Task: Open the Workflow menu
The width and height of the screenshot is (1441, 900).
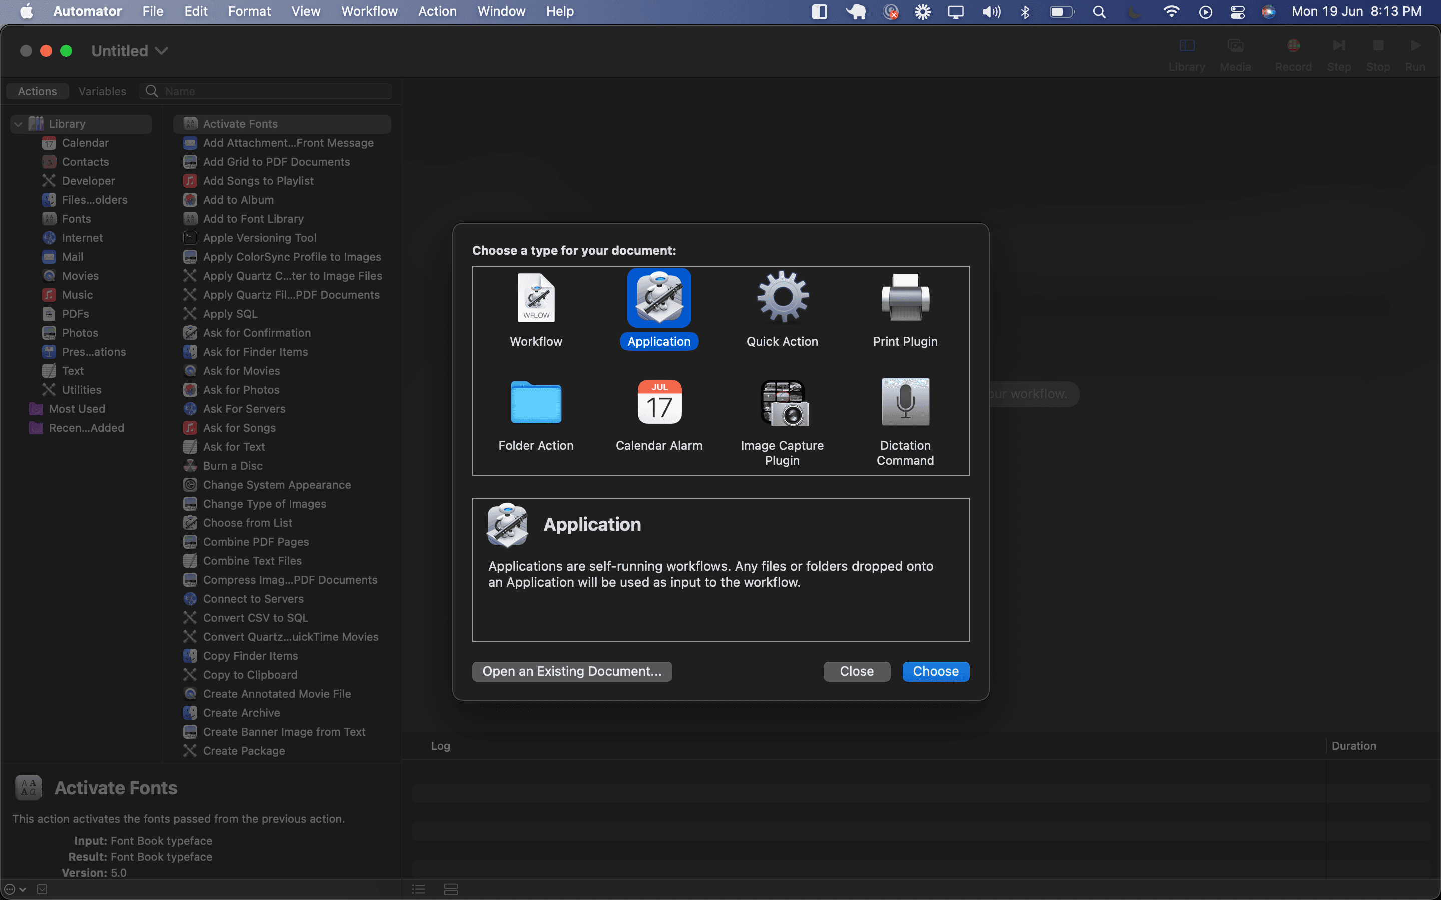Action: point(369,12)
